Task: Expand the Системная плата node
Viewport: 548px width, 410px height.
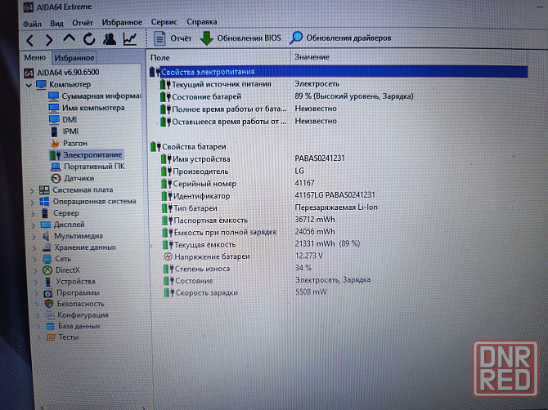Action: click(33, 190)
